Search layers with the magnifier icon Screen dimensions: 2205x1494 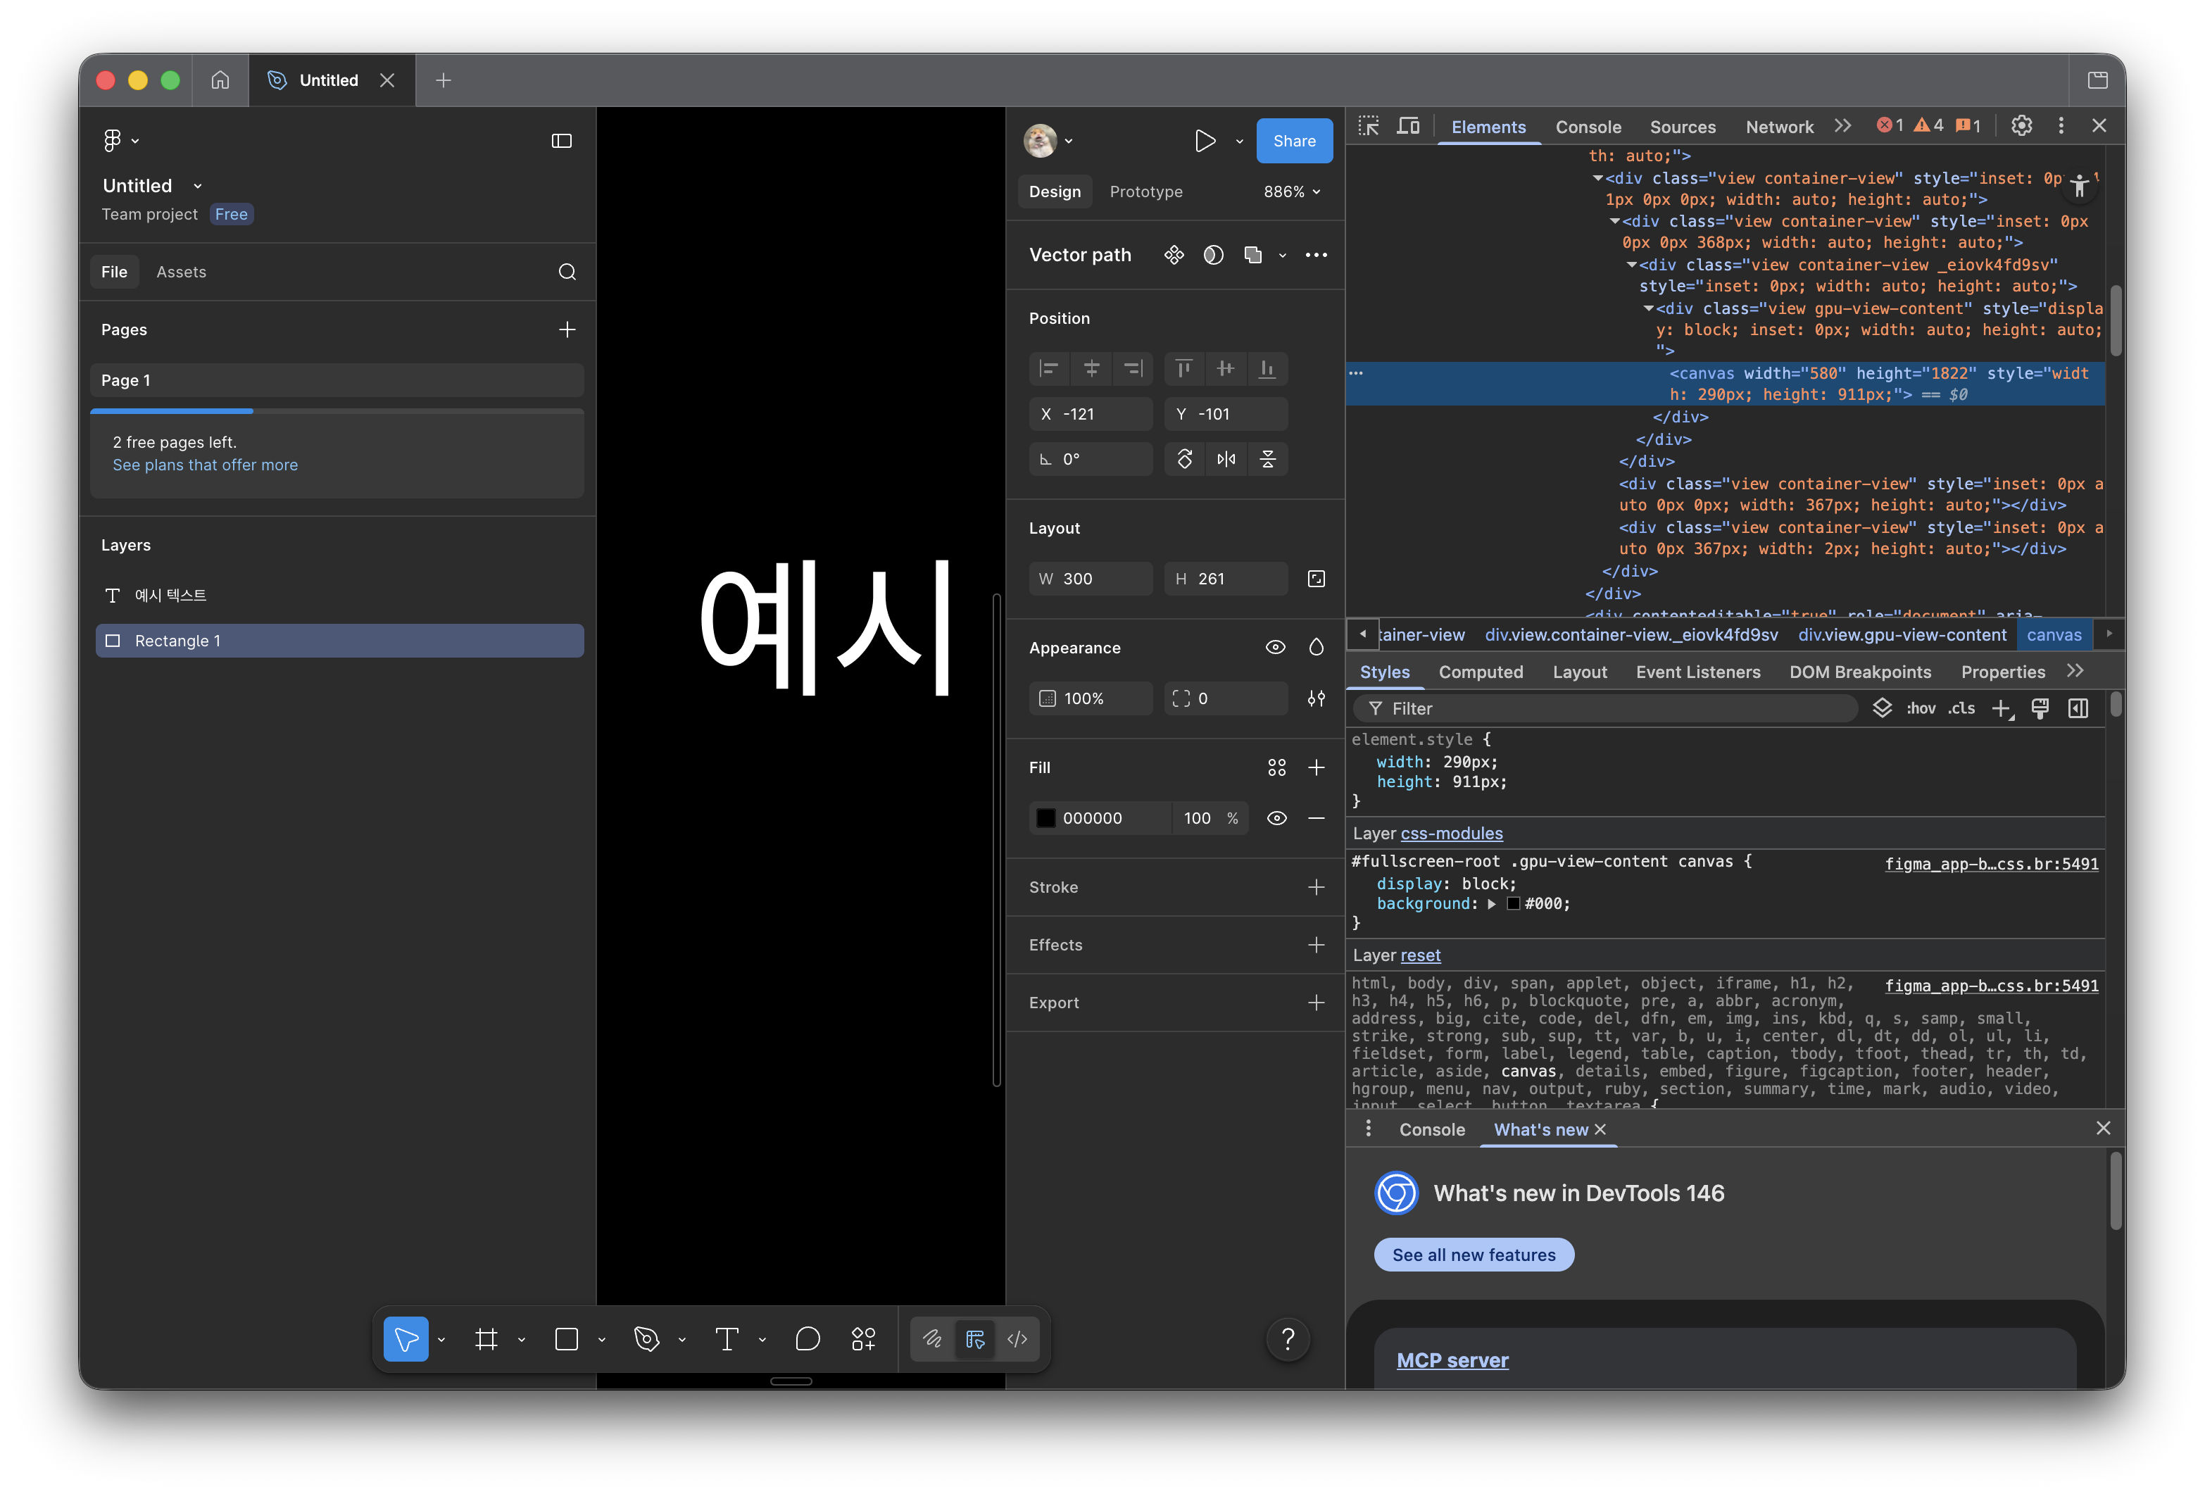(x=567, y=272)
